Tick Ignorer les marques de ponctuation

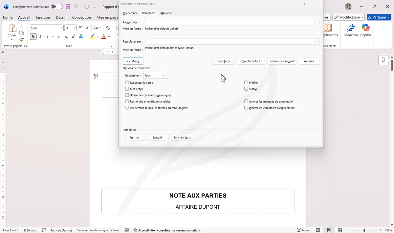[x=246, y=102]
